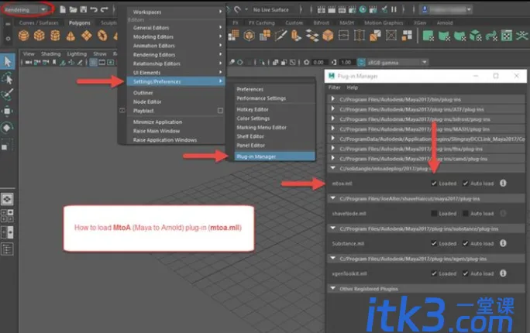
Task: Collapse the shaveHaircut plug-ins section
Action: tap(332, 198)
